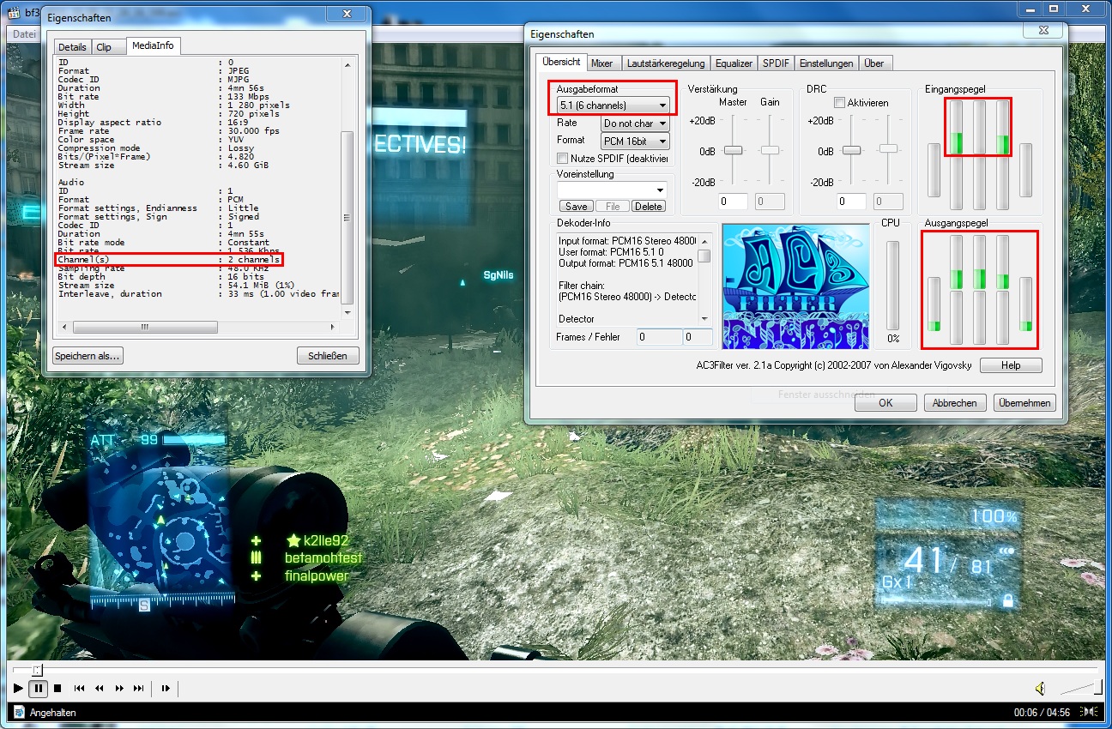Click the 'Input format: PCM16 Stereo' line

pos(625,240)
